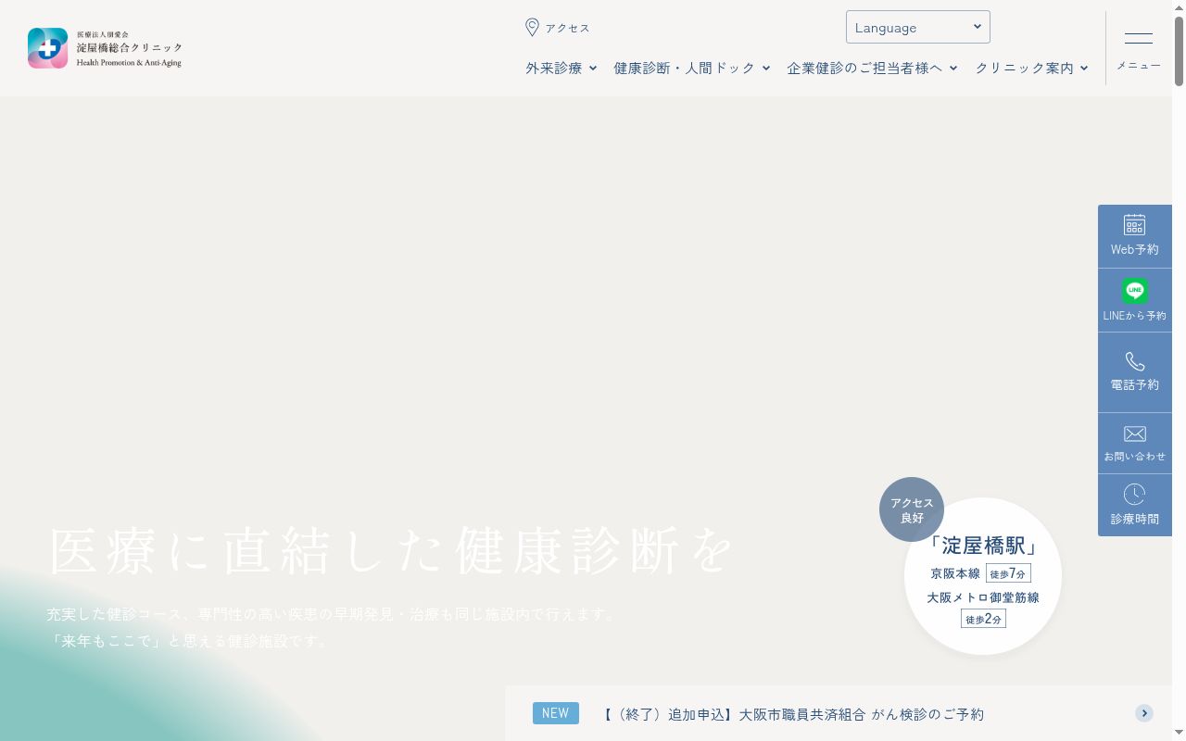Screen dimensions: 1186x741
Task: Click the NEW tag
Action: 556,713
